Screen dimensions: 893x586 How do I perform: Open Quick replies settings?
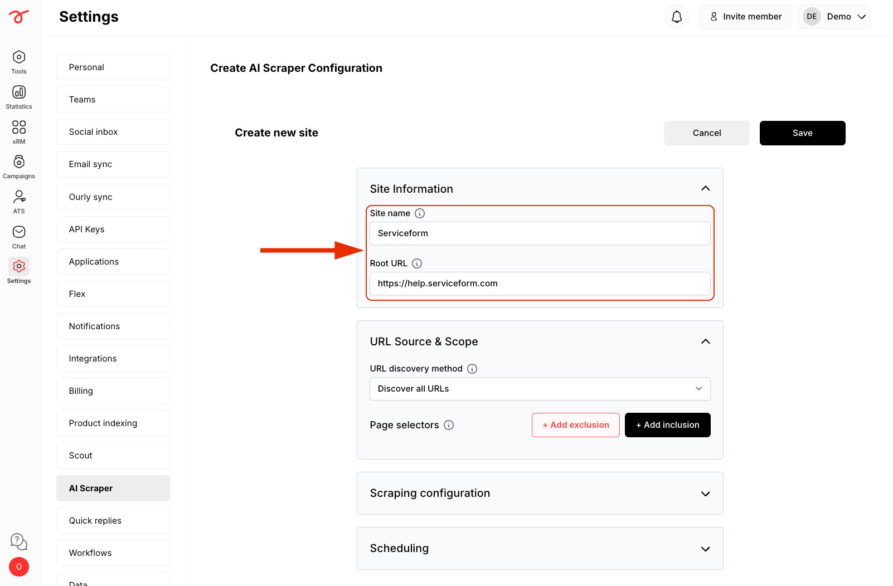coord(113,521)
